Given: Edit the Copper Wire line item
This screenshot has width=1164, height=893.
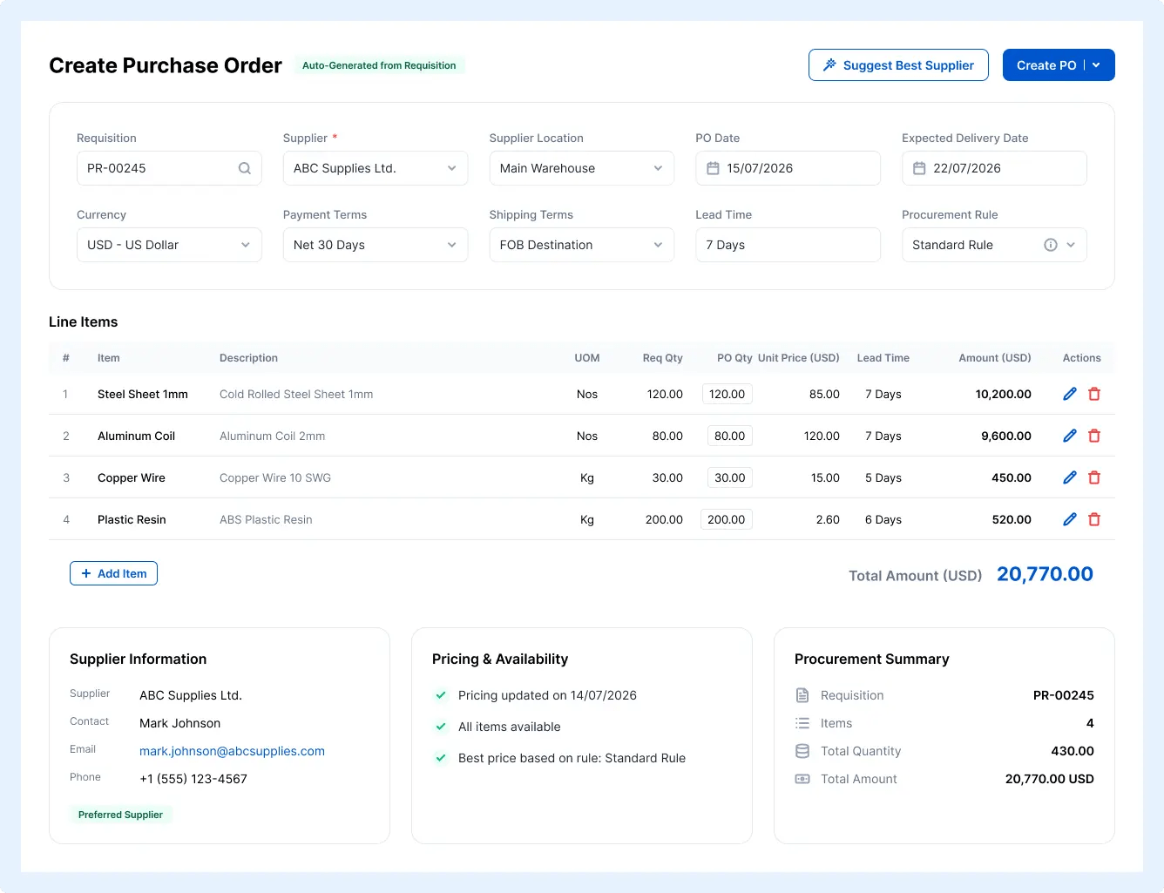Looking at the screenshot, I should [x=1070, y=477].
